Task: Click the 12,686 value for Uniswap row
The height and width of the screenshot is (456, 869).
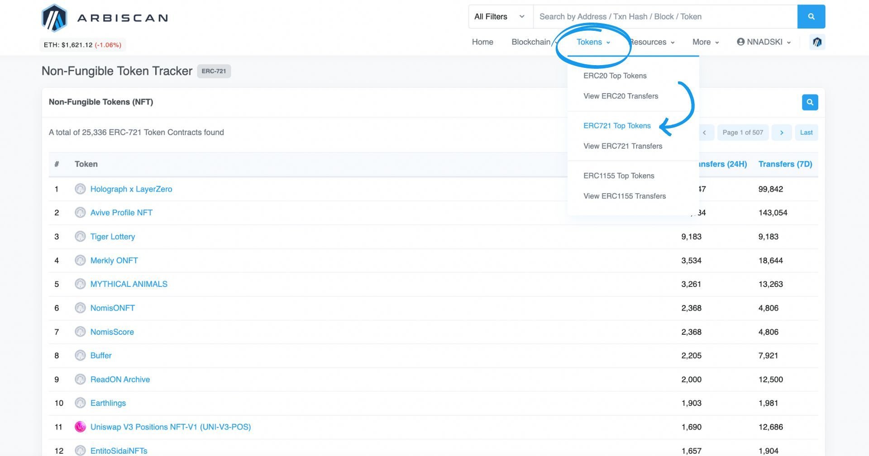Action: point(771,427)
